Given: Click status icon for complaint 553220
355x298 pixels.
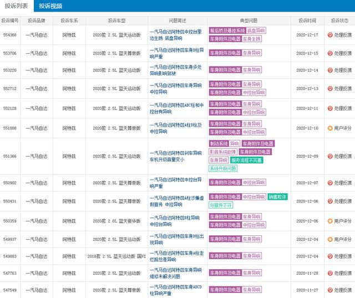Looking at the screenshot, I should [x=330, y=70].
